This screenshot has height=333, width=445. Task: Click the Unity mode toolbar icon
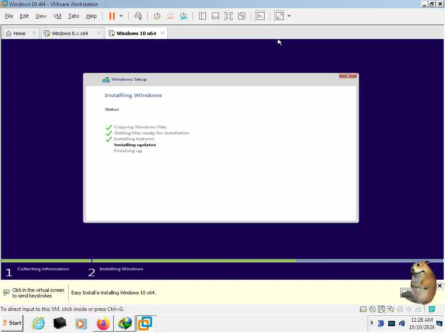point(242,16)
